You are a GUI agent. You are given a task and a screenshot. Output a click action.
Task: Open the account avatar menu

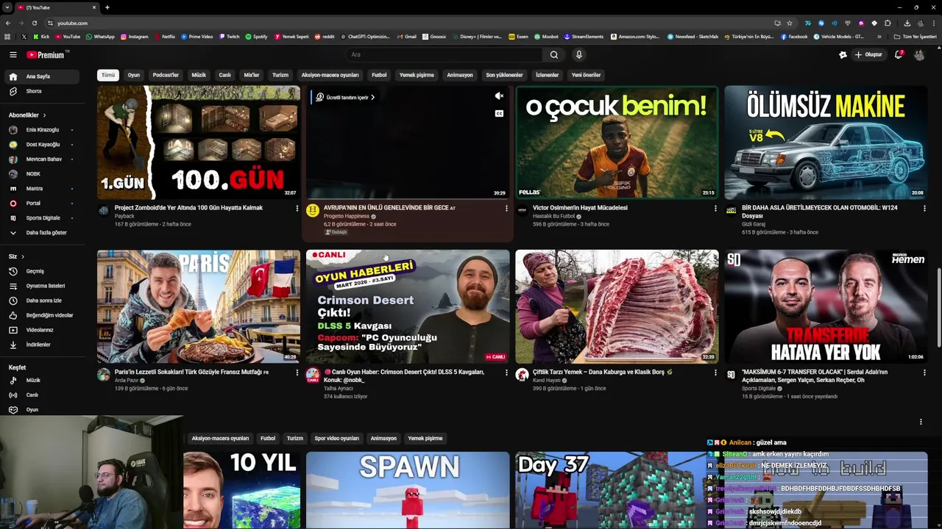coord(919,54)
